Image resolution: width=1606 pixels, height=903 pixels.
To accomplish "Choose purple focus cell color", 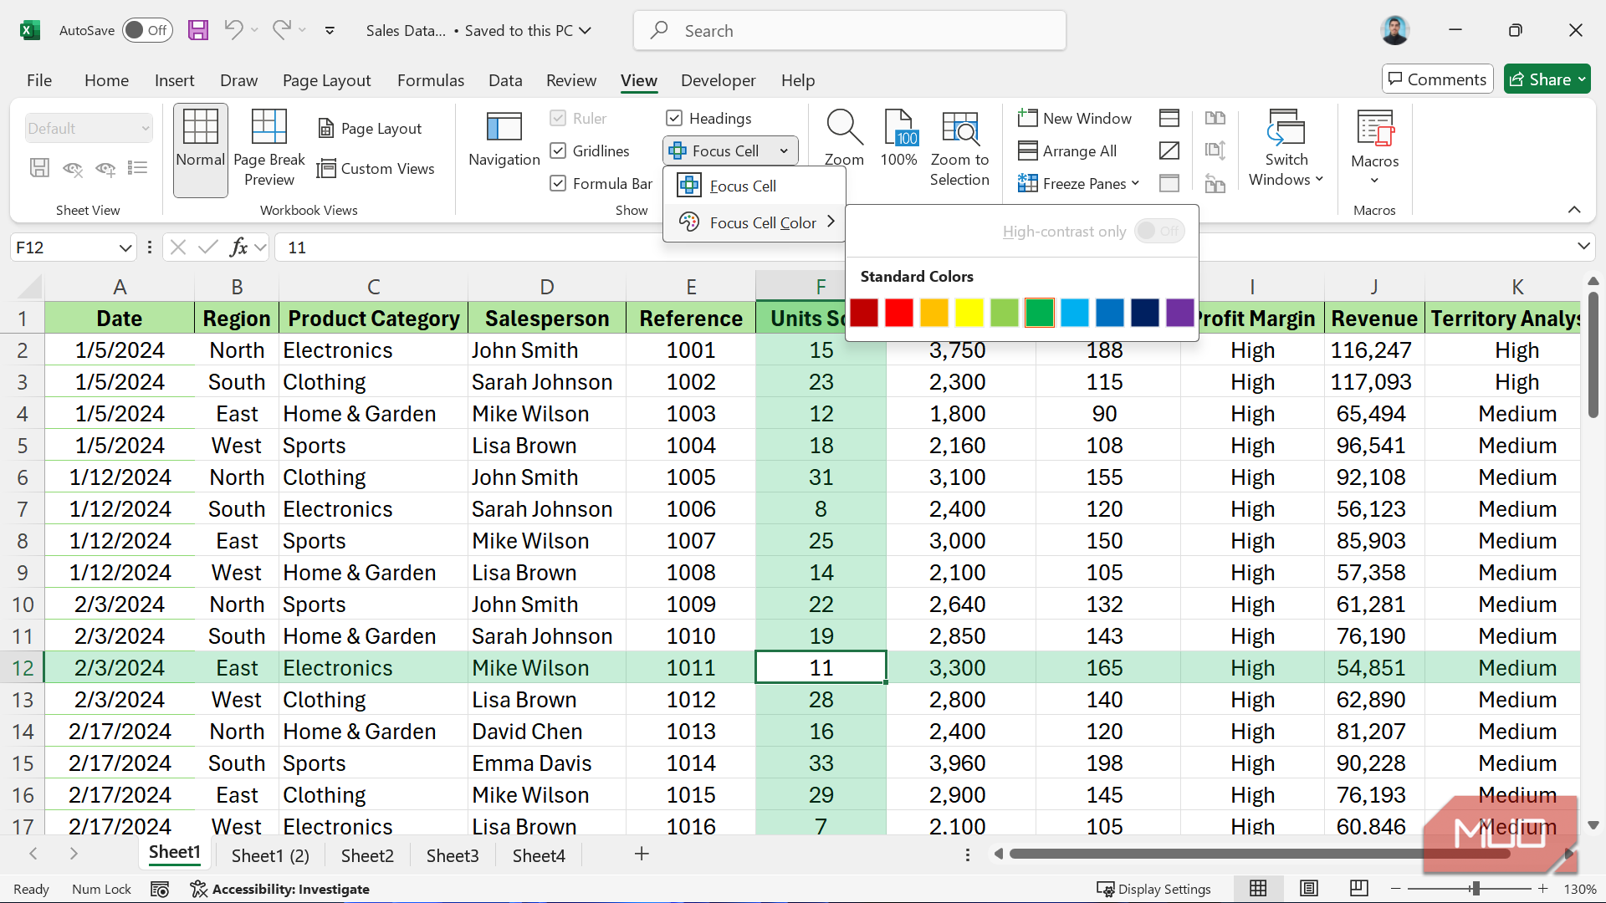I will (1180, 313).
